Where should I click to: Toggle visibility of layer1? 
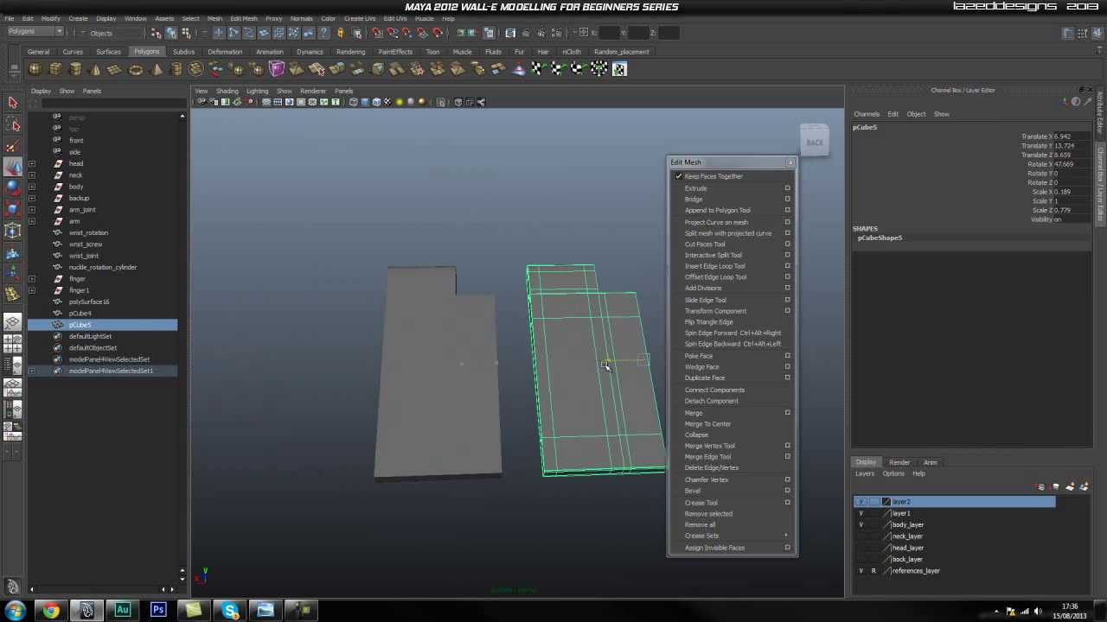click(x=861, y=513)
